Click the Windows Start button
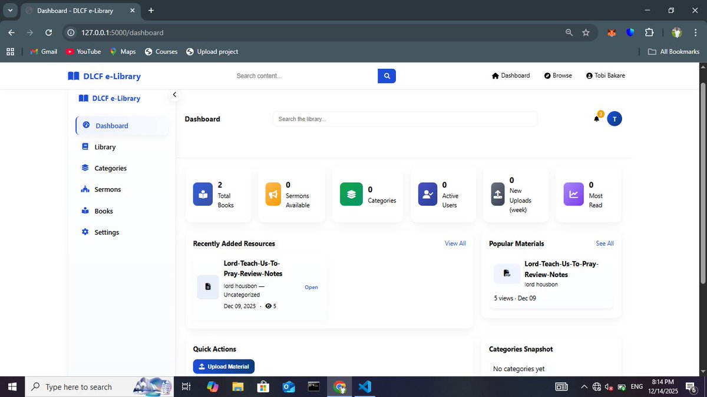Image resolution: width=707 pixels, height=397 pixels. click(x=12, y=386)
